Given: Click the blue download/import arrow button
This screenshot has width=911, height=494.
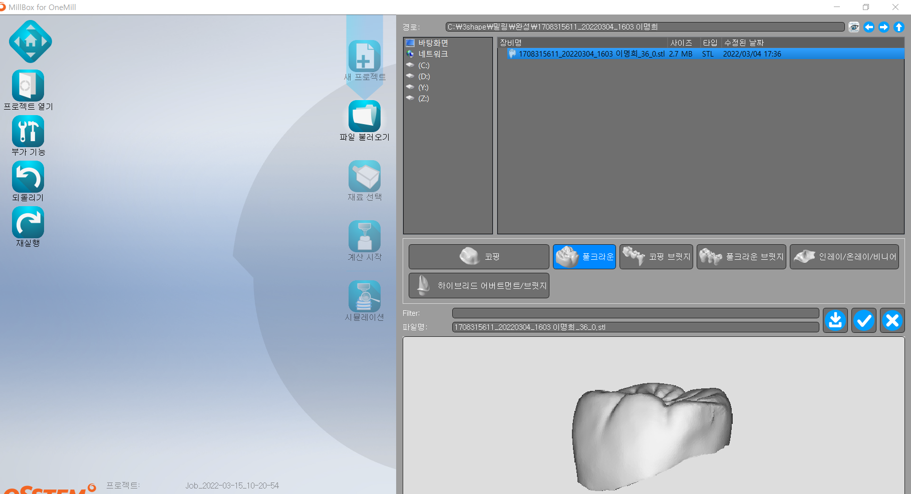Looking at the screenshot, I should 835,320.
